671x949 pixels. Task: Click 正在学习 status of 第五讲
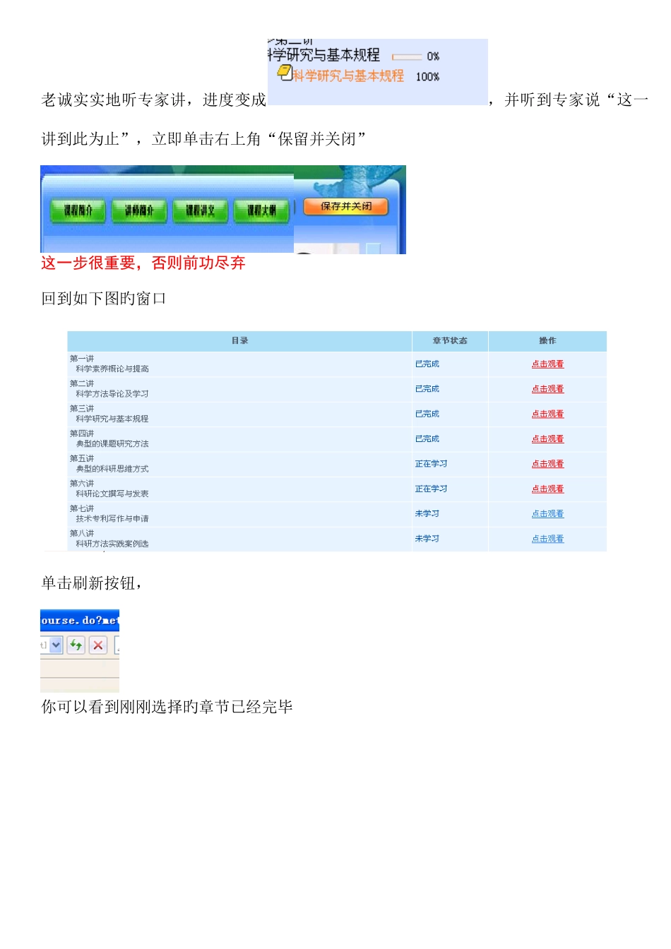[x=431, y=464]
